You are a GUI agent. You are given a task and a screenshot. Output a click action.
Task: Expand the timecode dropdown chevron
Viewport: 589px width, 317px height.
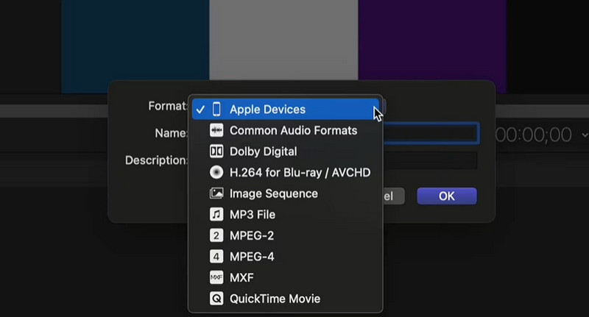585,135
